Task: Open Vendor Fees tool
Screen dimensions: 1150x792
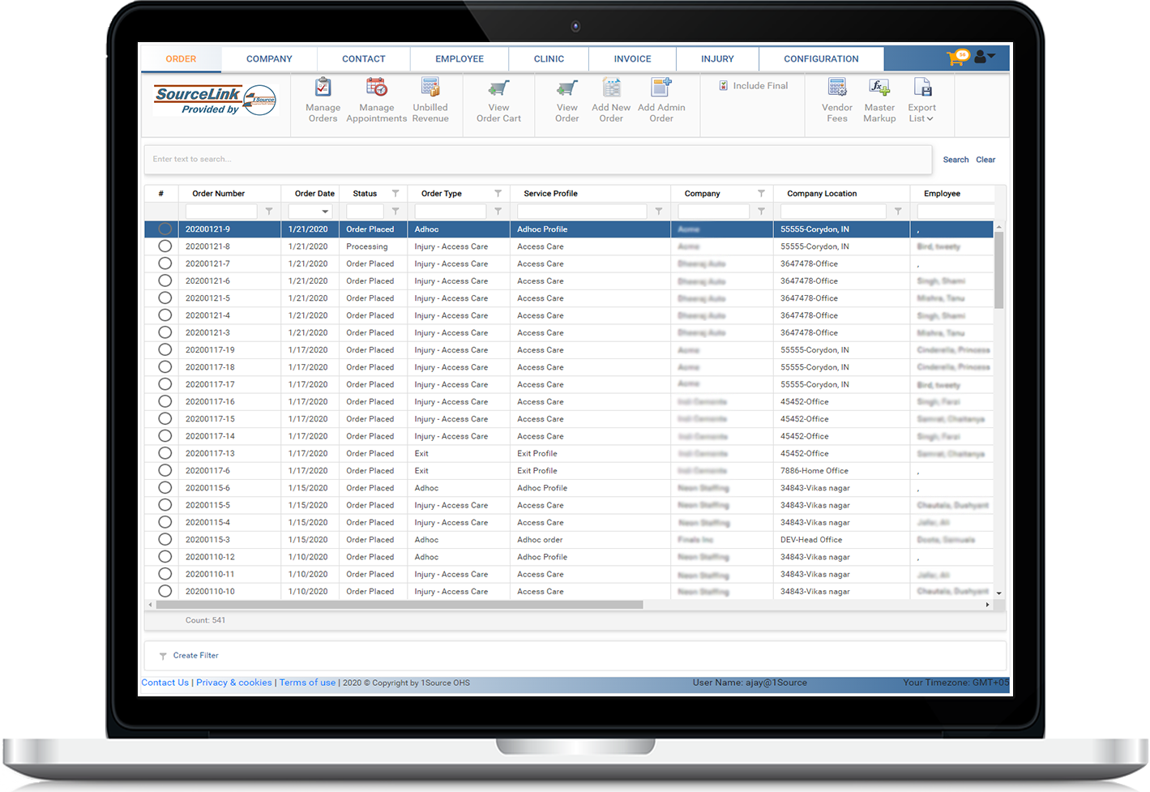Action: [x=836, y=88]
